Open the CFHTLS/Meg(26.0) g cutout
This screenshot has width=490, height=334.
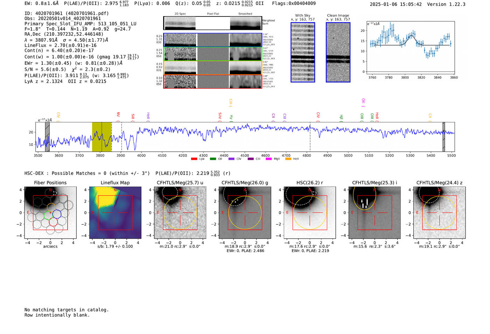coord(245,213)
